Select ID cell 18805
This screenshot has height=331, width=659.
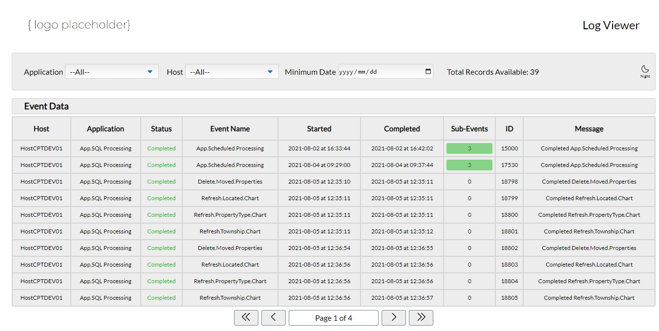[x=510, y=298]
